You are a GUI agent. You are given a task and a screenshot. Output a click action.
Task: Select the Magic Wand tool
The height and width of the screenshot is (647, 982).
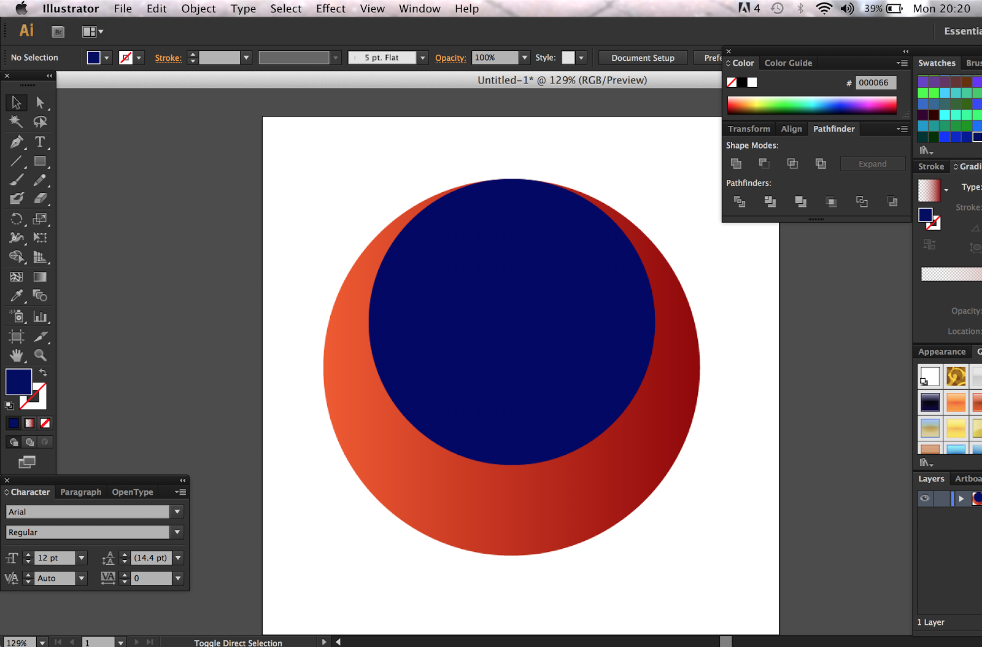click(x=17, y=122)
